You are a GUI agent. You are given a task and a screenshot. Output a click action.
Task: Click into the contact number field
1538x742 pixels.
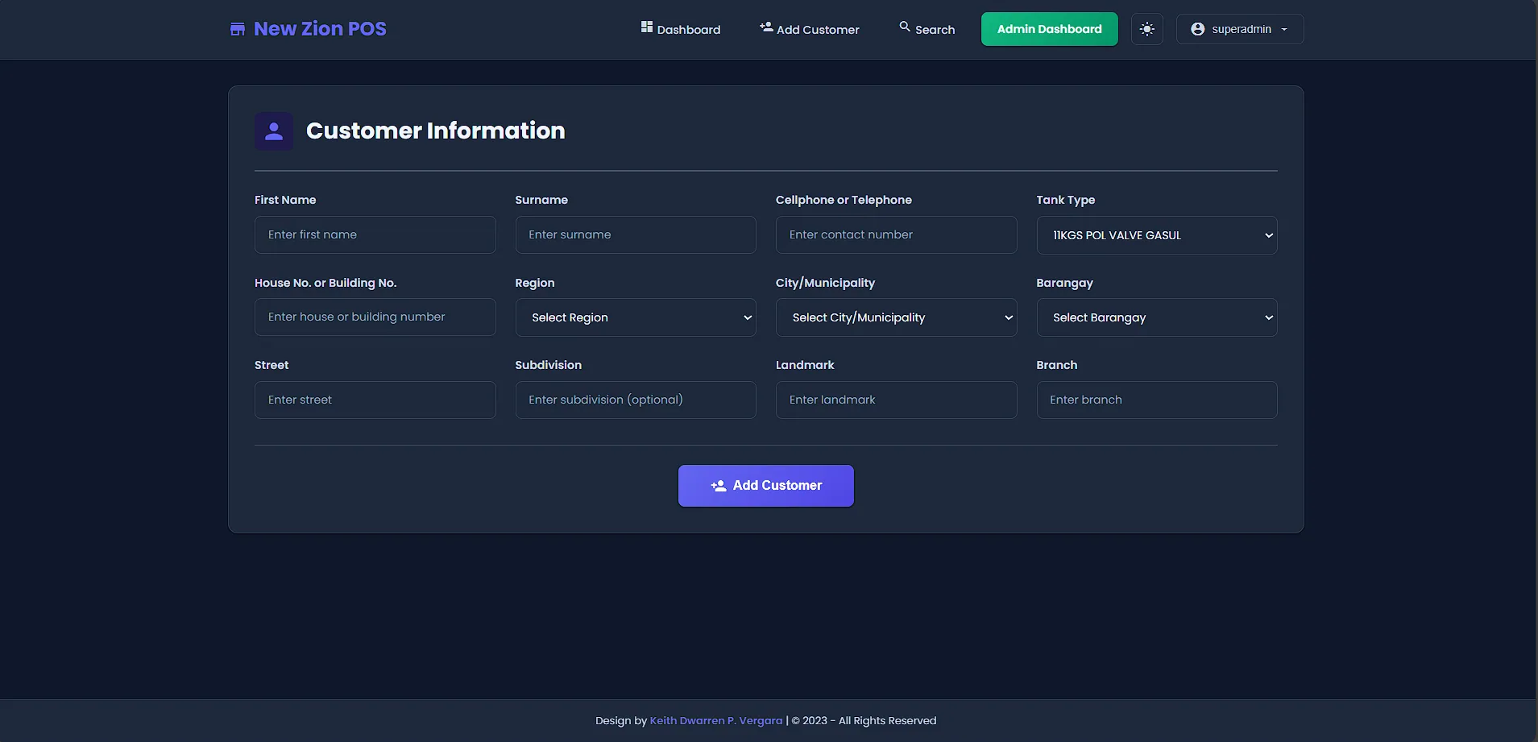click(896, 234)
